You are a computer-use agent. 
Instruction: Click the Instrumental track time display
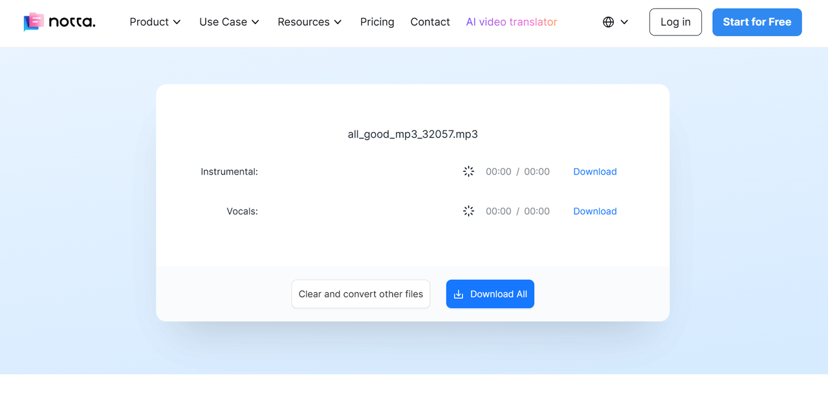(517, 171)
